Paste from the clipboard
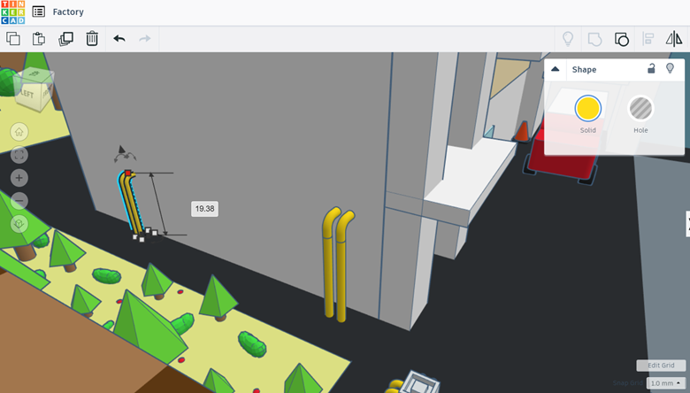Viewport: 690px width, 393px height. click(x=39, y=39)
